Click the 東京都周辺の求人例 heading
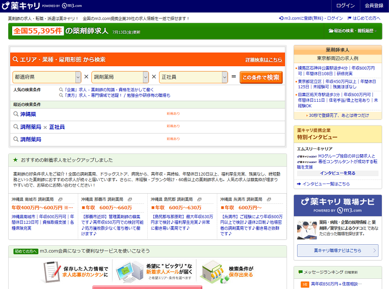The image size is (389, 289). [337, 58]
